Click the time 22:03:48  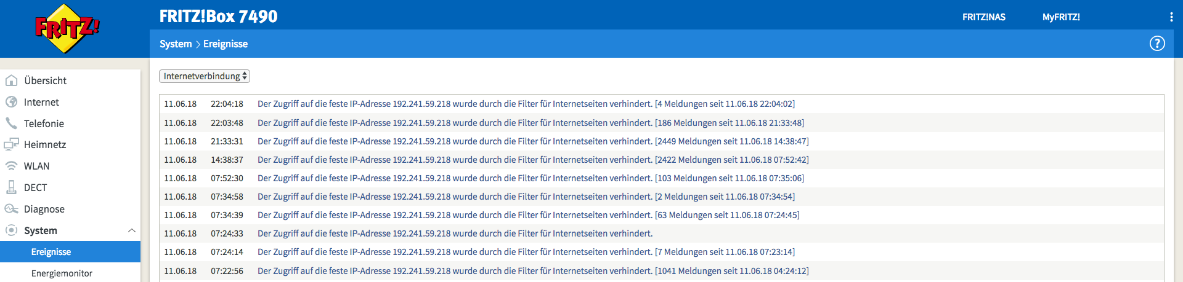pos(227,123)
